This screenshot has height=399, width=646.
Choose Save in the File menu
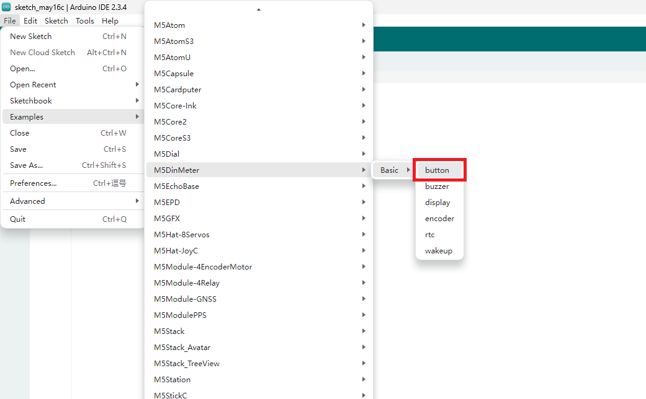coord(73,149)
